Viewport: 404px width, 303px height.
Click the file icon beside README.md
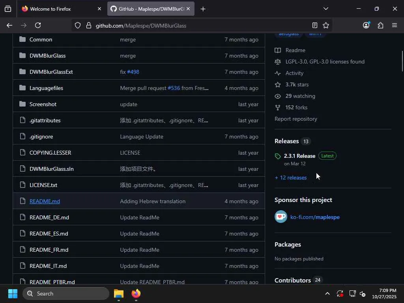click(22, 201)
